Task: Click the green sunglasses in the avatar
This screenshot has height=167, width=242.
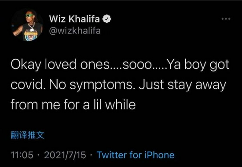Action: pos(29,15)
